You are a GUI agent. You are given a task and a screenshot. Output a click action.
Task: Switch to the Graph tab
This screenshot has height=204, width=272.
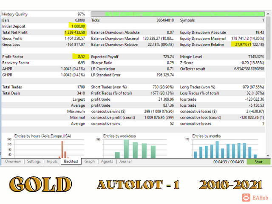(x=90, y=161)
